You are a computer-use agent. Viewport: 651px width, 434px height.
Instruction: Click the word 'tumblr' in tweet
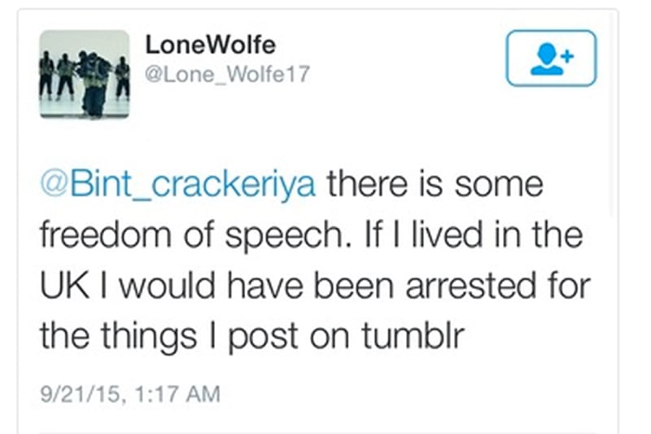tap(413, 335)
